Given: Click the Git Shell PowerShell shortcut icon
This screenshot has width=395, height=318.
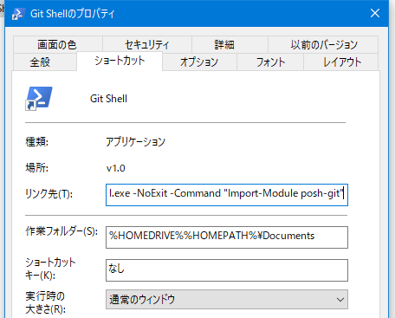Looking at the screenshot, I should [x=39, y=99].
